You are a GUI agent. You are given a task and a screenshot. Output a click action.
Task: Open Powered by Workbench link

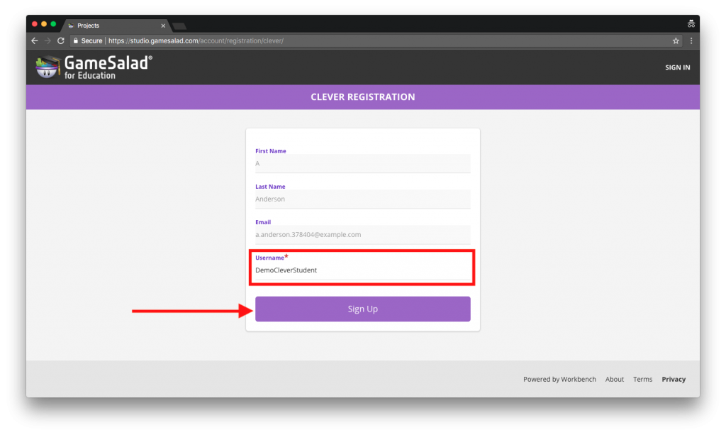click(x=559, y=380)
